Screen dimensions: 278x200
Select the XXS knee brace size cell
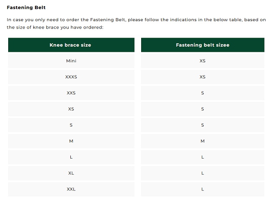tap(71, 93)
